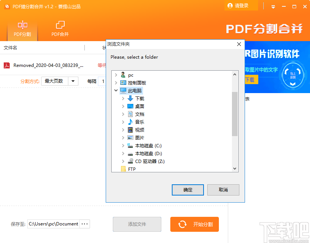
Task: Click the PDF合并 merge tool icon
Action: [60, 25]
